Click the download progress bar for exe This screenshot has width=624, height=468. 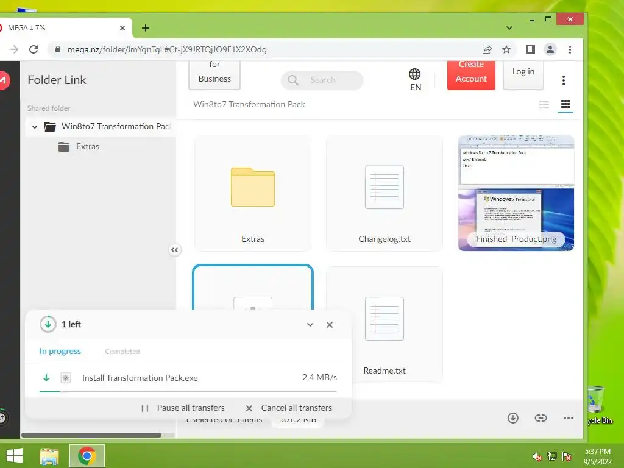click(188, 392)
